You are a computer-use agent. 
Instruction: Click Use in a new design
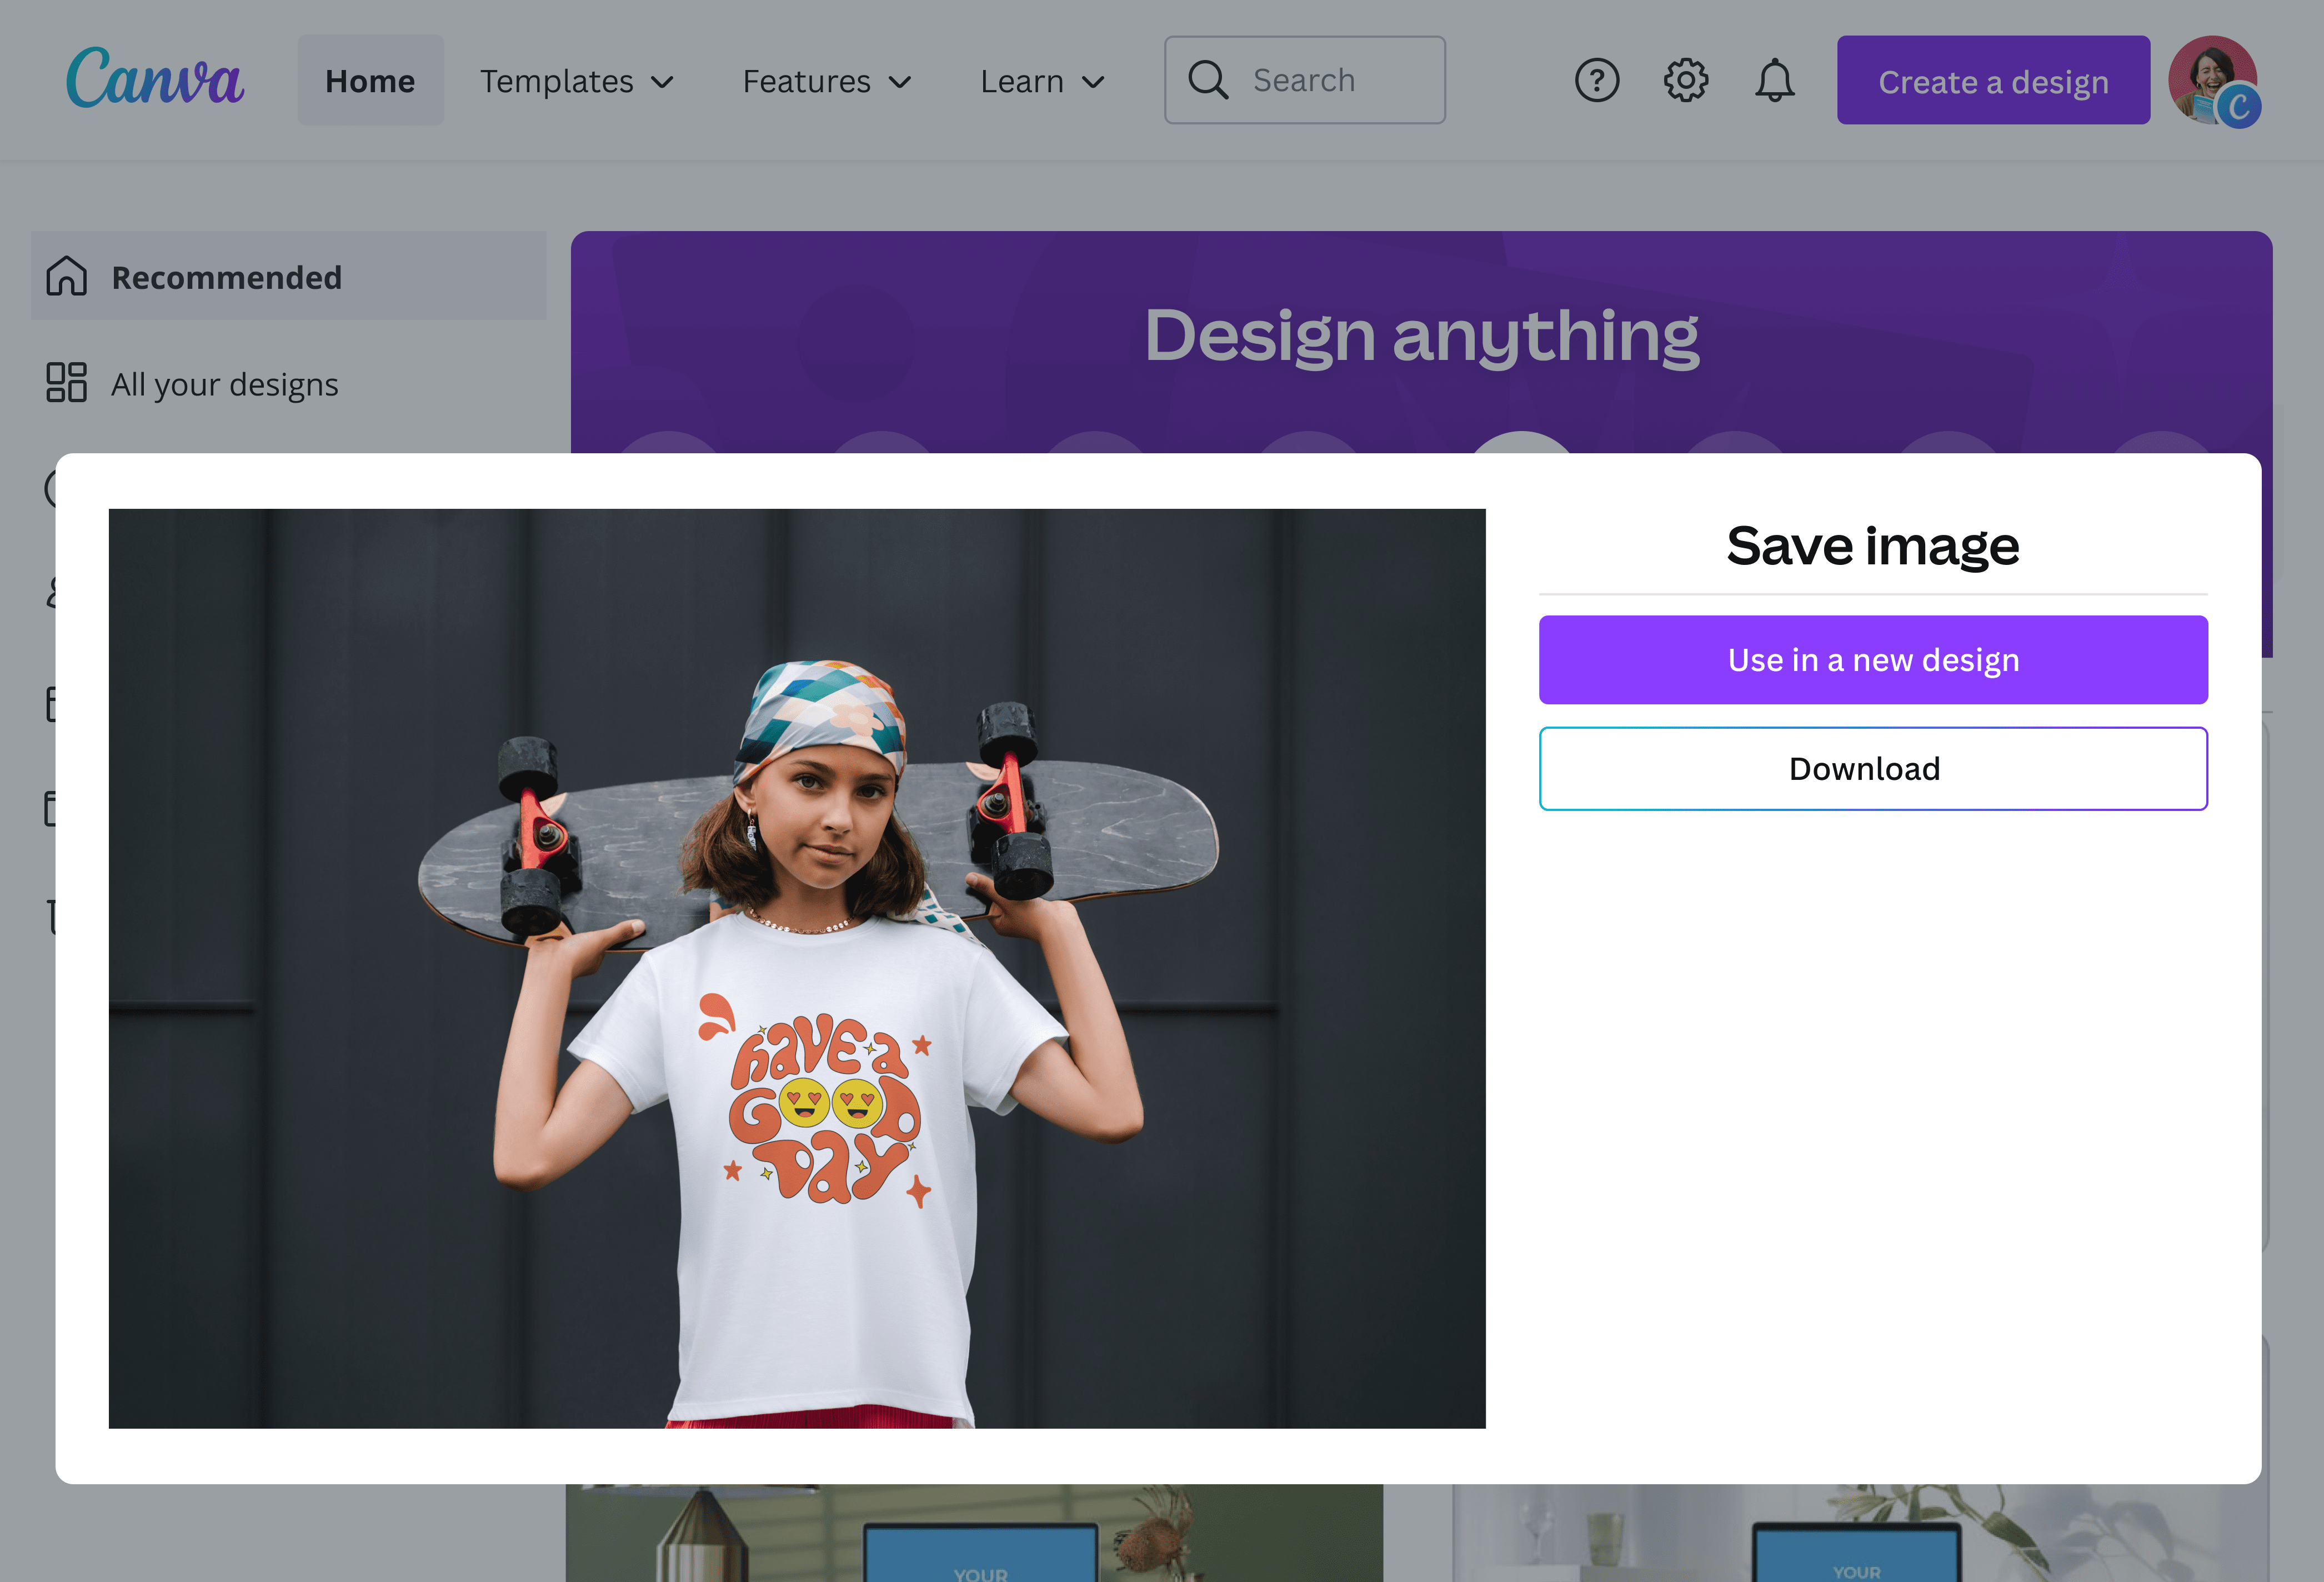[1872, 659]
